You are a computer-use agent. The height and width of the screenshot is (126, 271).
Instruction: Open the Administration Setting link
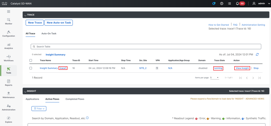pos(253,25)
